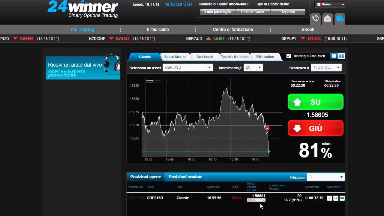
Task: Open the Fai Trading menu
Action: tap(82, 29)
